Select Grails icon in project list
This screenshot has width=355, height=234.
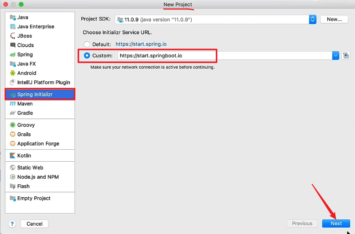[x=13, y=134]
